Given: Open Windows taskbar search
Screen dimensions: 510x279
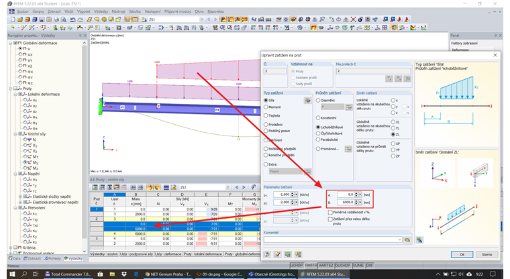Looking at the screenshot, I should click(x=24, y=274).
